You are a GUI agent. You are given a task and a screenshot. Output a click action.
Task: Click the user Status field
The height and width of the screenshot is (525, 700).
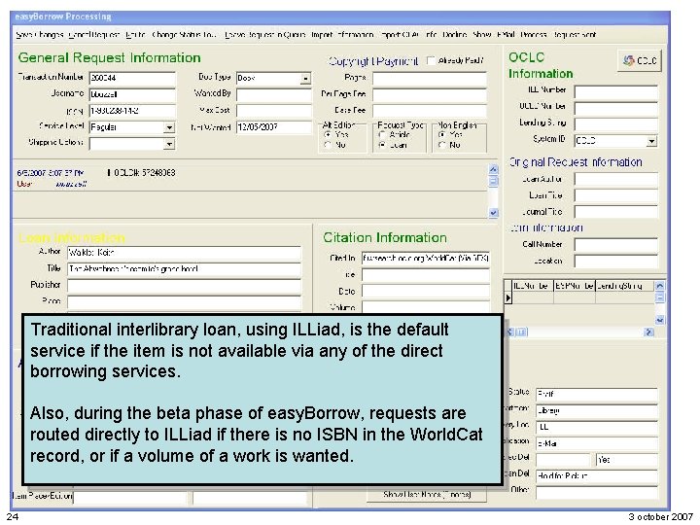tap(596, 394)
